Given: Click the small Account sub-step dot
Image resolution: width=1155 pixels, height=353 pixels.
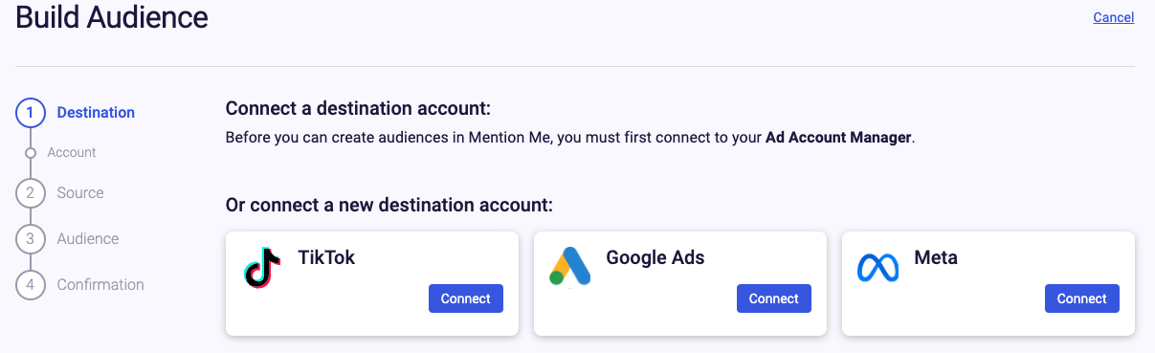Looking at the screenshot, I should (31, 153).
